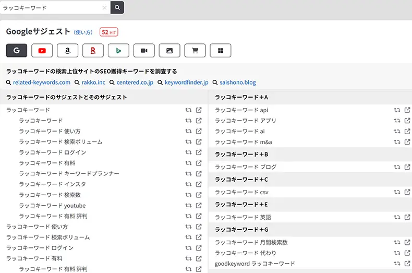Viewport: 412px width, 273px height.
Task: Click indented ラッコキーワード ログイン suggestion
Action: [x=53, y=152]
